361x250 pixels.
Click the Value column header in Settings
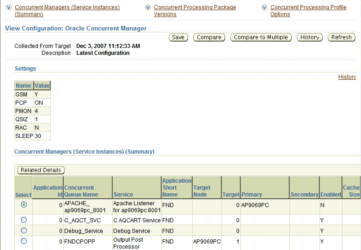pos(42,85)
